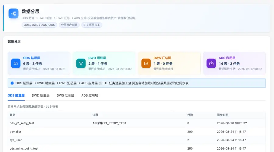
Task: Click the 数据分层 panel title
Action: (x=14, y=42)
